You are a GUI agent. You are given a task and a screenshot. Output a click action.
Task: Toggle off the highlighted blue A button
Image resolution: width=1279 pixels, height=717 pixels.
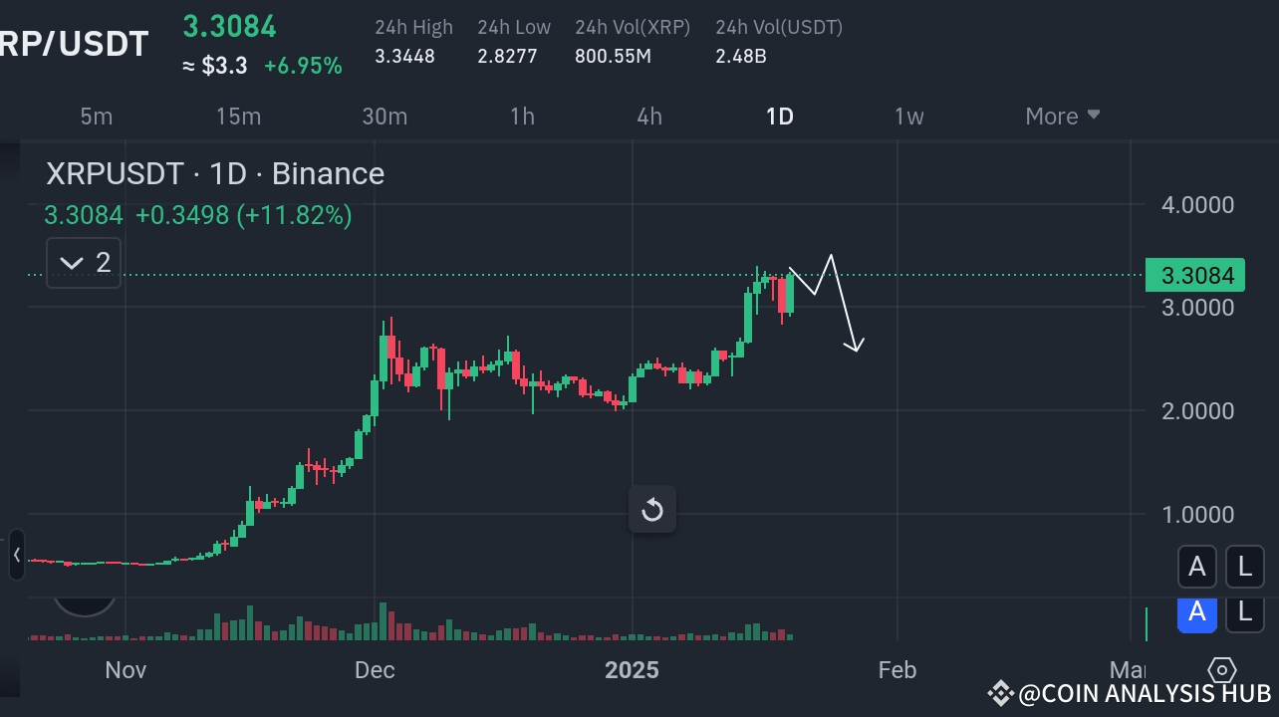tap(1196, 614)
